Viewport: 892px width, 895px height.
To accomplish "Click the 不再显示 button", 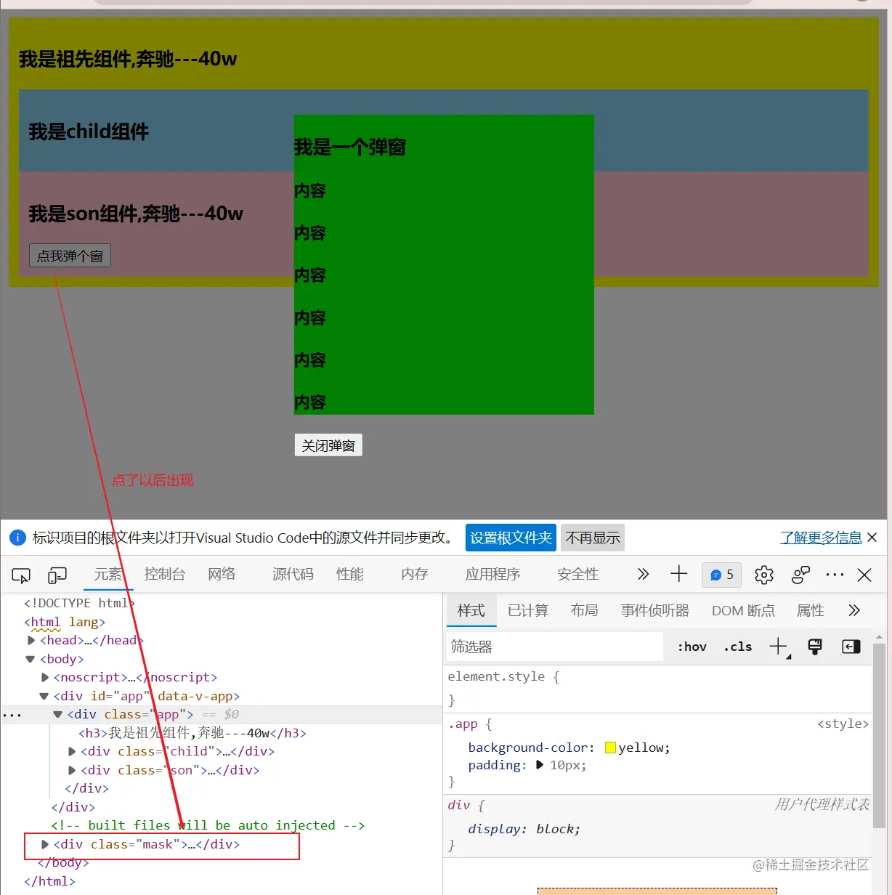I will click(x=593, y=538).
